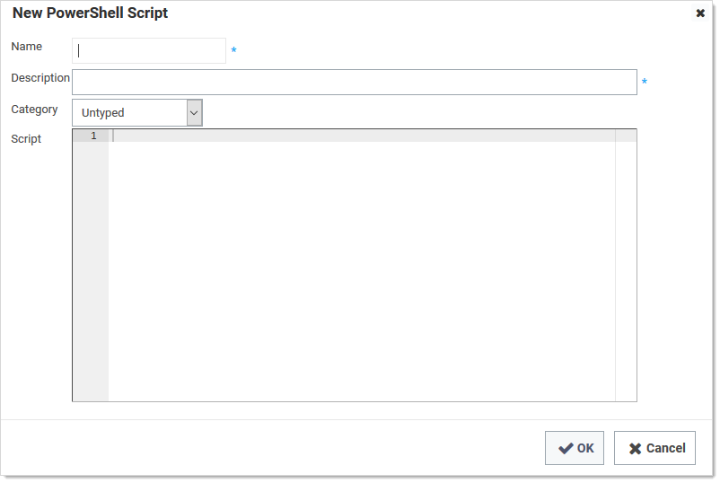Viewport: 720px width, 483px height.
Task: Close the New PowerShell Script dialog
Action: [x=700, y=13]
